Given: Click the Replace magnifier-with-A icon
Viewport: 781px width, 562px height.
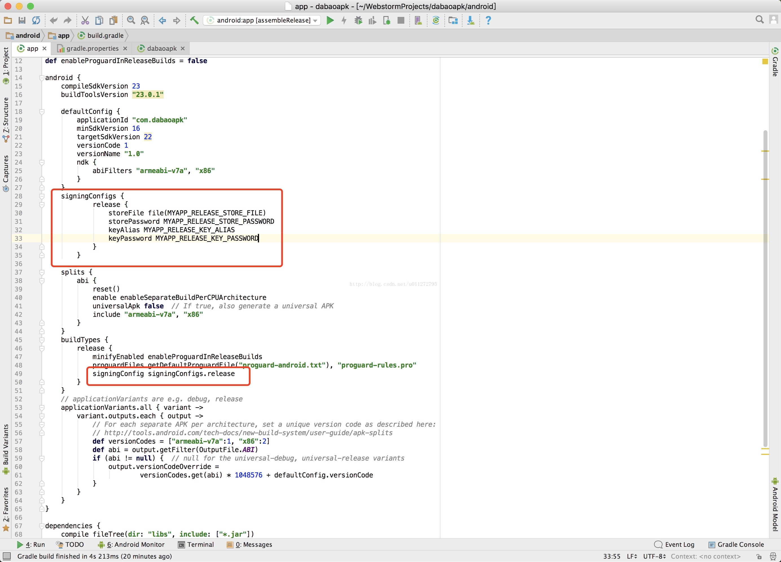Looking at the screenshot, I should (145, 20).
